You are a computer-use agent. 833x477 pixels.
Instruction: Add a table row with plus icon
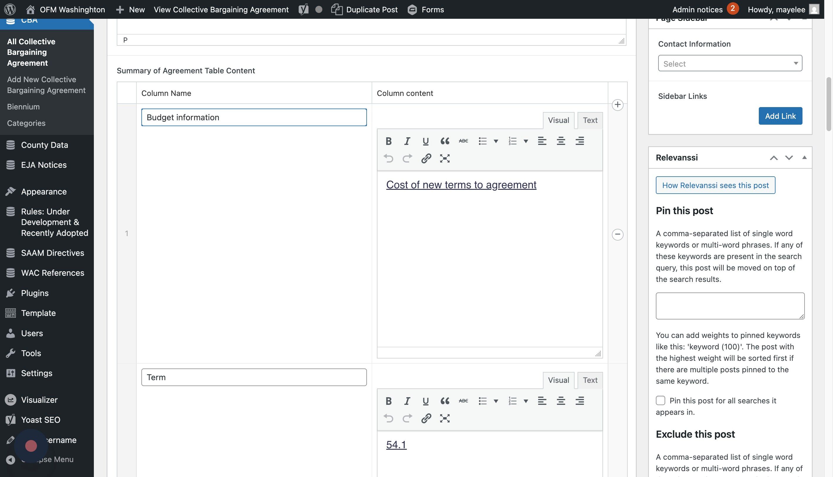(617, 105)
